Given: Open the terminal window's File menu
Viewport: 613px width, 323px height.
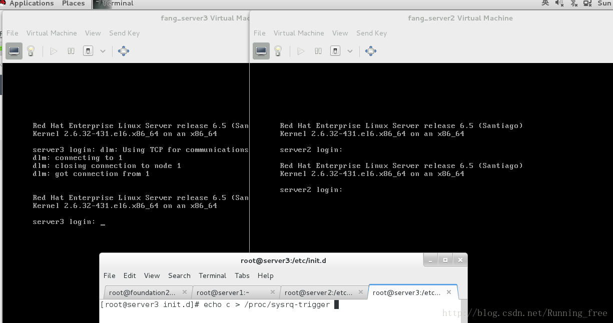Looking at the screenshot, I should (x=110, y=275).
